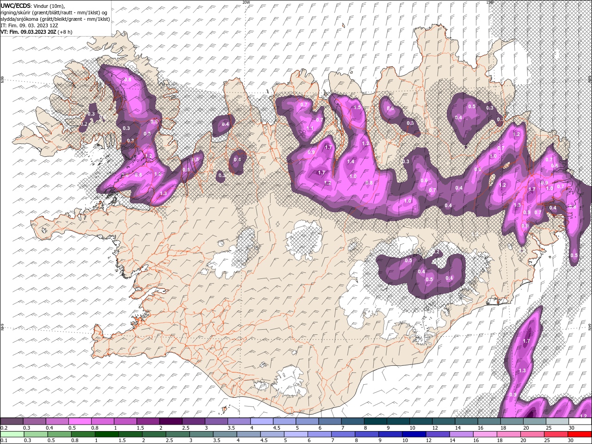Click the bright pink 0.5 swatch in upper legend
This screenshot has height=444, width=592.
[x=80, y=421]
